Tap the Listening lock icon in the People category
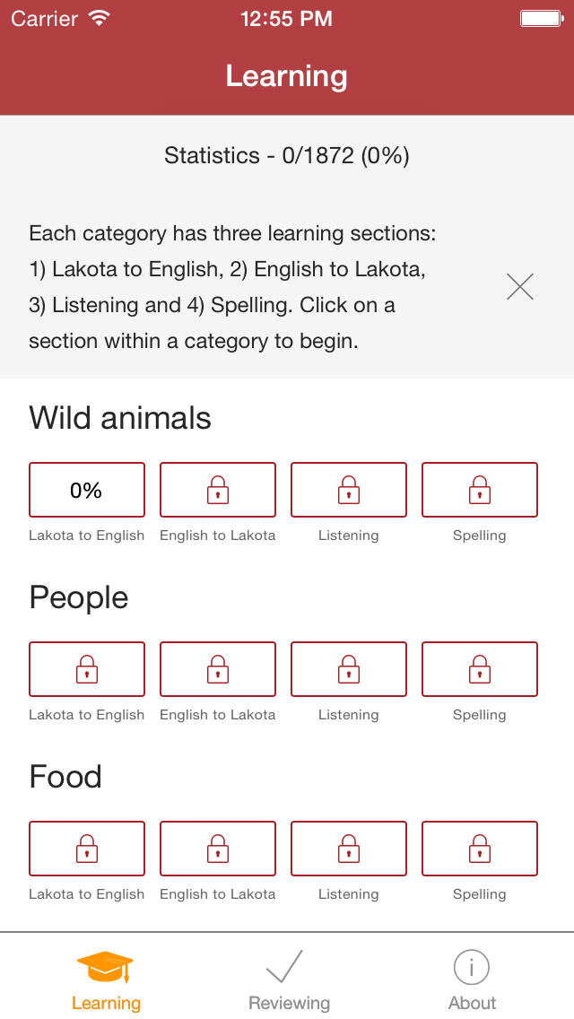Screen dimensions: 574x1019 [x=348, y=669]
